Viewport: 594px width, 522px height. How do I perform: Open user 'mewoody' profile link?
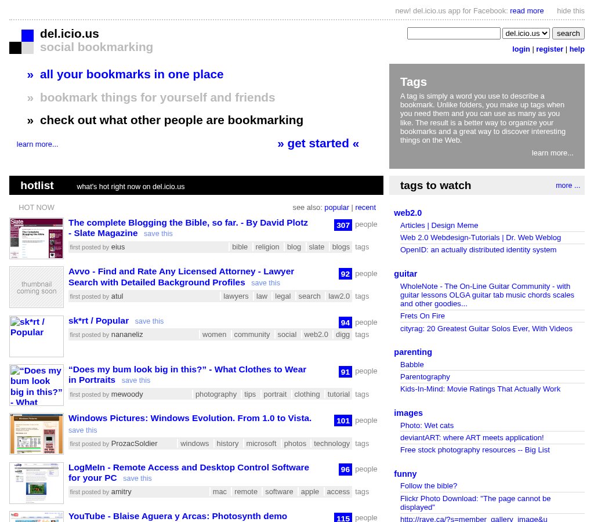coord(127,394)
